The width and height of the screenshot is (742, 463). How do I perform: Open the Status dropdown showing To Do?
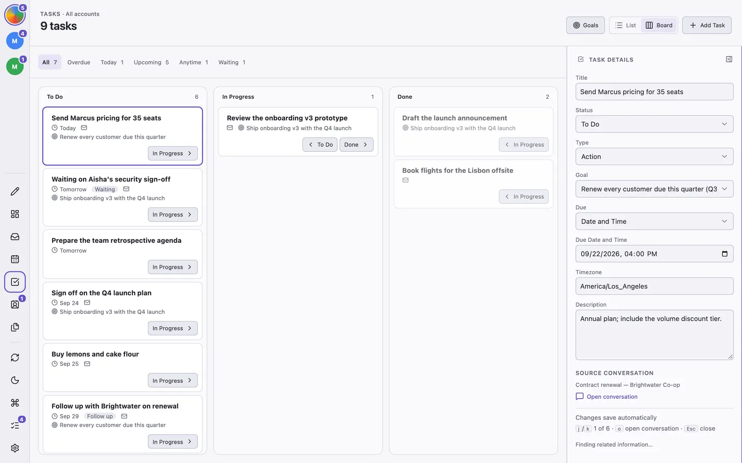click(654, 124)
